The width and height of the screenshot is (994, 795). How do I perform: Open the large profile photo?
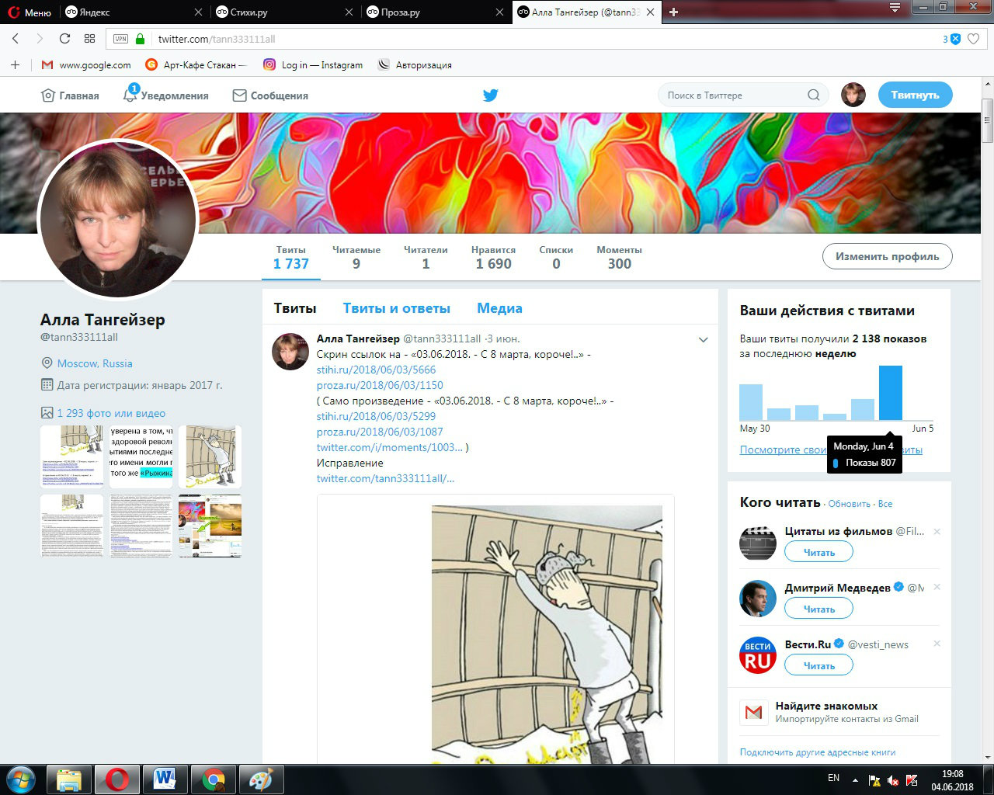[118, 220]
